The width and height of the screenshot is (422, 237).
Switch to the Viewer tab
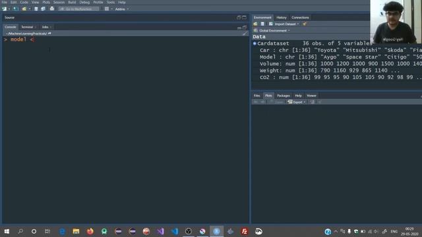(x=311, y=95)
